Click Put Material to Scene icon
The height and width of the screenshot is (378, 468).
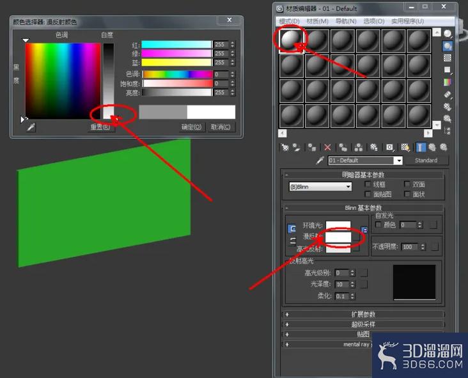[x=297, y=147]
